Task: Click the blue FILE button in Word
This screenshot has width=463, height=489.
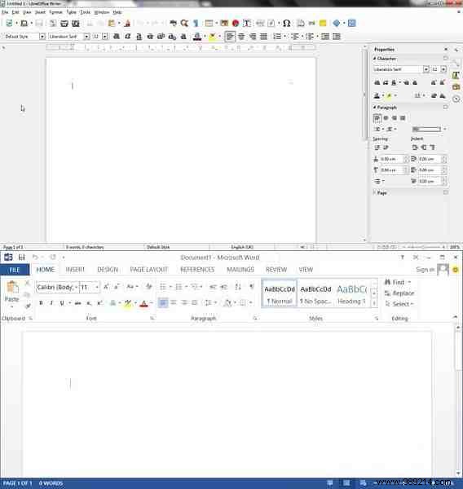Action: click(15, 270)
